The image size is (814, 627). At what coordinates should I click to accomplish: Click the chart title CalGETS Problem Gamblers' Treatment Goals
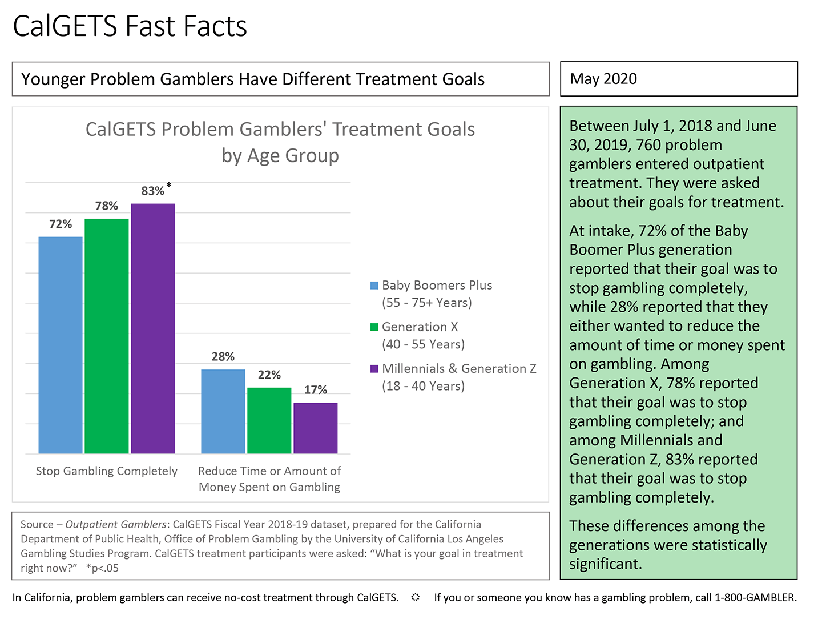click(x=280, y=142)
